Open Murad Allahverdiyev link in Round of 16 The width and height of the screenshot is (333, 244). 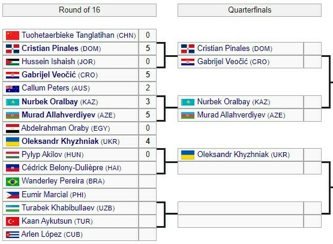(58, 115)
